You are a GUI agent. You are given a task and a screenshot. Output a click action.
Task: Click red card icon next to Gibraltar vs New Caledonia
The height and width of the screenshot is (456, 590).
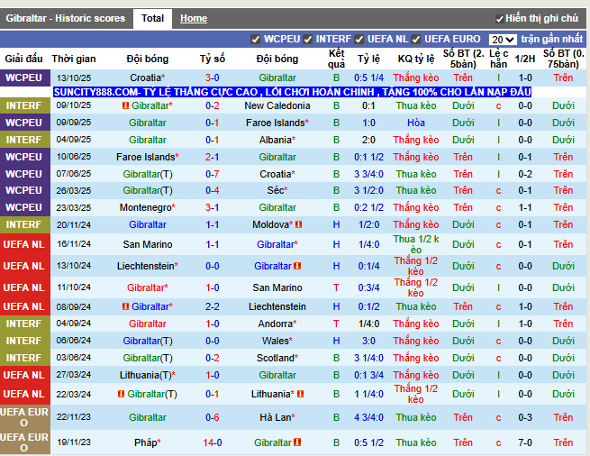click(x=126, y=105)
